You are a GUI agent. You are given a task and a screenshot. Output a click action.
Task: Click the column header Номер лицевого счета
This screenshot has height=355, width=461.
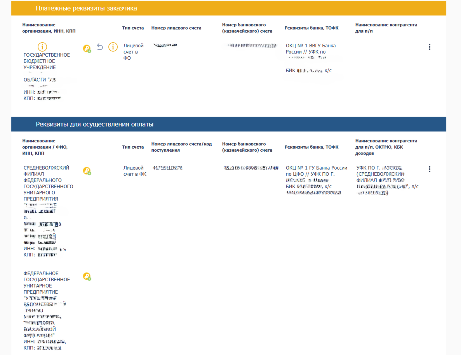pyautogui.click(x=176, y=28)
